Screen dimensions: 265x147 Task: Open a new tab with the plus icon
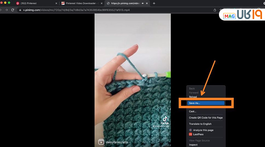click(x=154, y=3)
